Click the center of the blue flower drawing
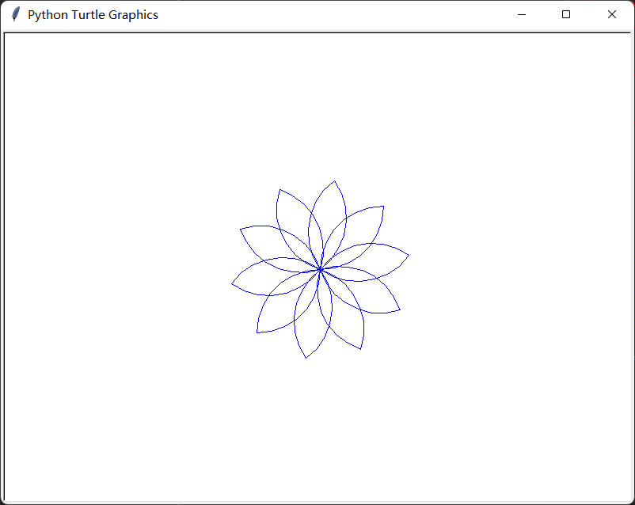The height and width of the screenshot is (505, 635). tap(321, 269)
